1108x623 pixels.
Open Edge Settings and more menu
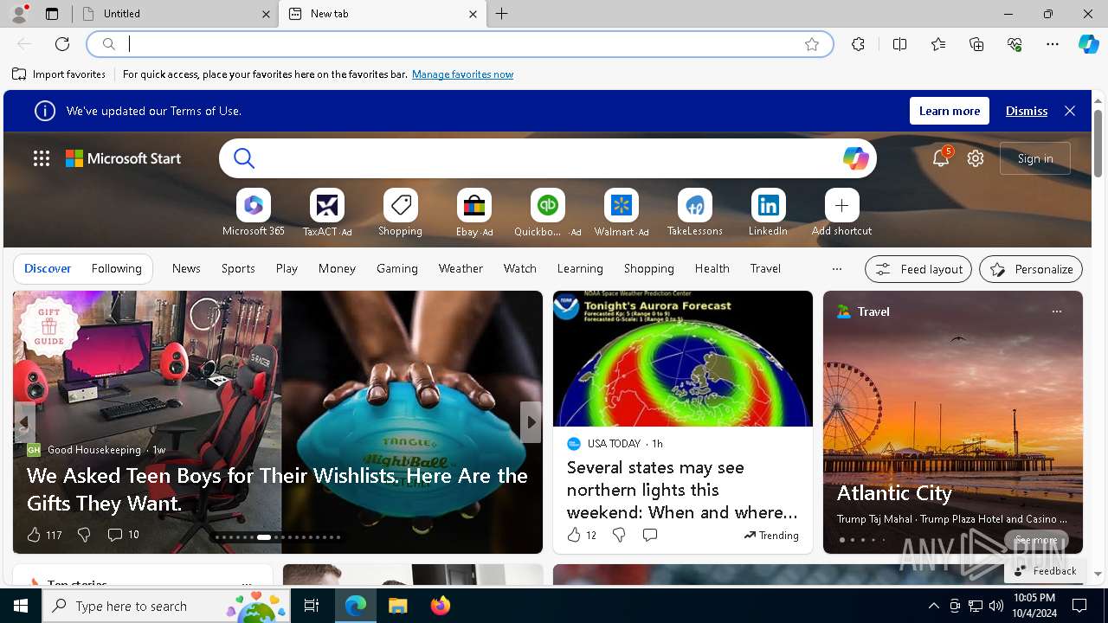point(1053,44)
